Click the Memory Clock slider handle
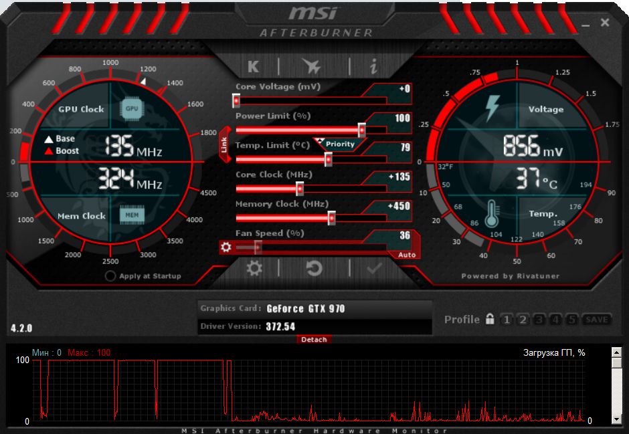 coord(331,218)
